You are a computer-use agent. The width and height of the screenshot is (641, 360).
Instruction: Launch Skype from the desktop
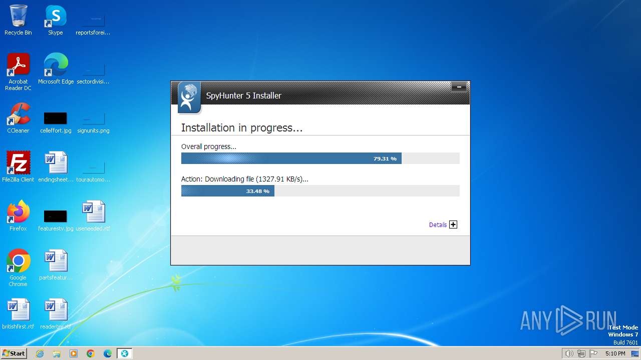tap(55, 20)
